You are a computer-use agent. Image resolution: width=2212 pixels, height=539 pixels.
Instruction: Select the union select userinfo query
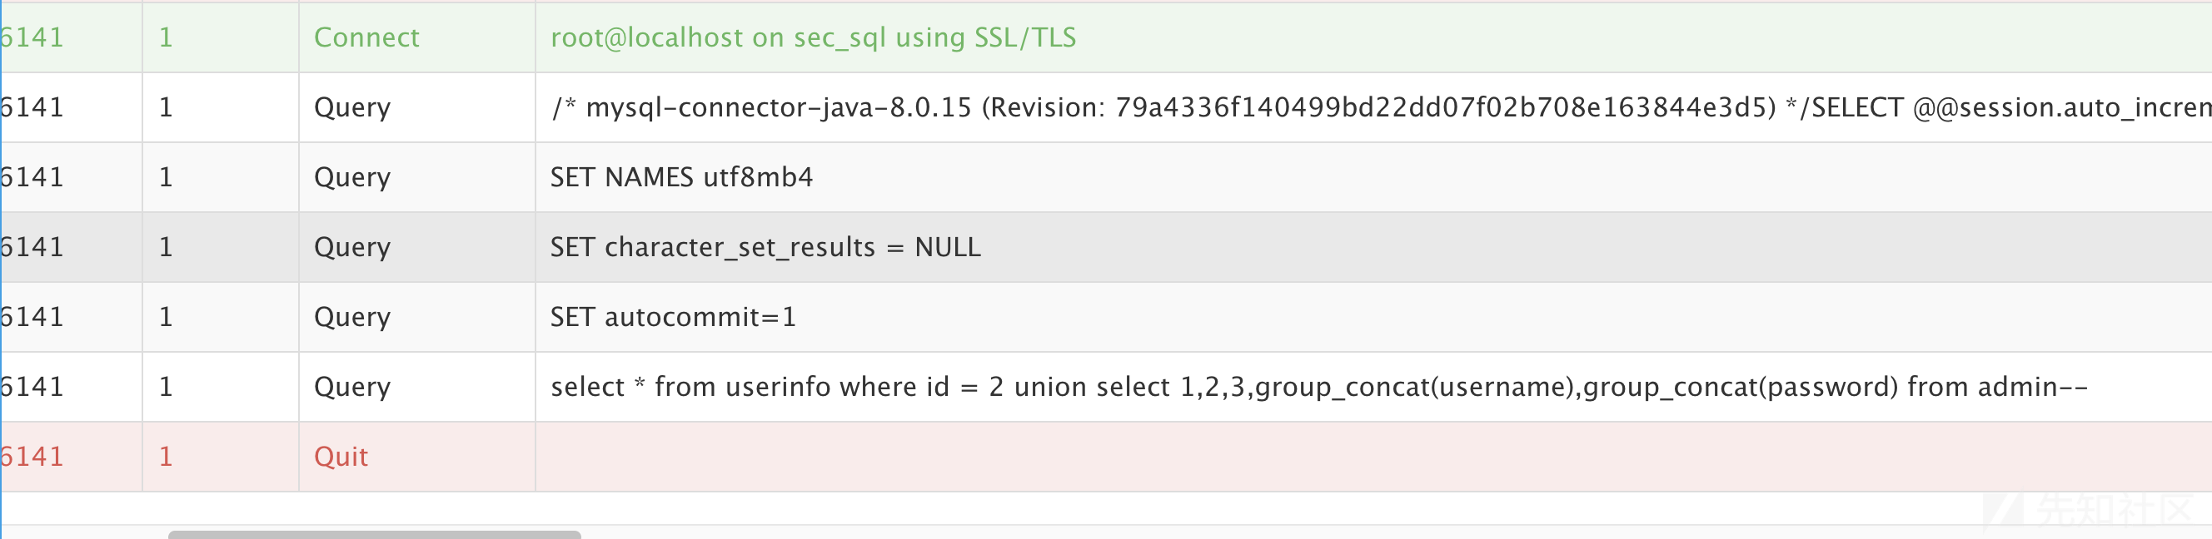1319,387
